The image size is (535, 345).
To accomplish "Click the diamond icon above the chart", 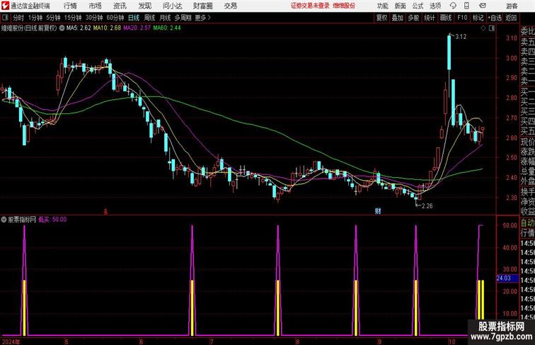I will click(x=483, y=28).
